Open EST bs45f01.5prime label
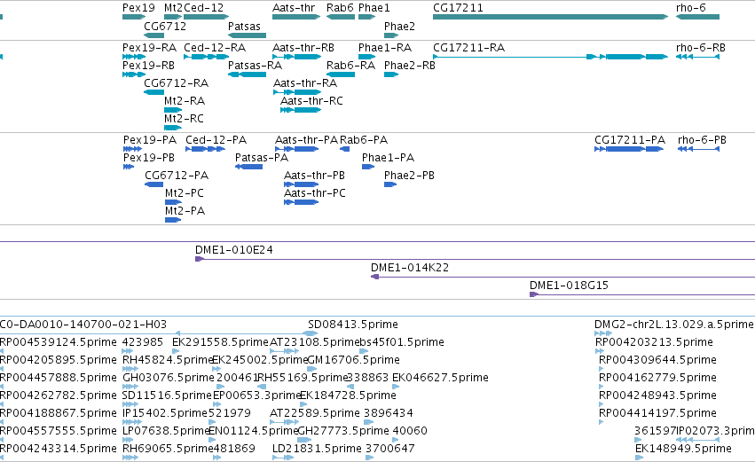755x462 pixels. click(402, 342)
